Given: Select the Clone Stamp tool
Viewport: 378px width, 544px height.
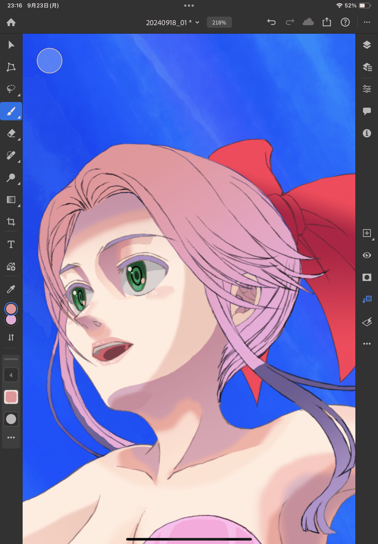Looking at the screenshot, I should pos(11,178).
